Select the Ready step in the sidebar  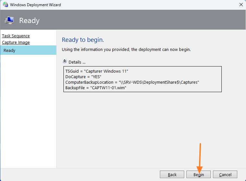pyautogui.click(x=10, y=51)
